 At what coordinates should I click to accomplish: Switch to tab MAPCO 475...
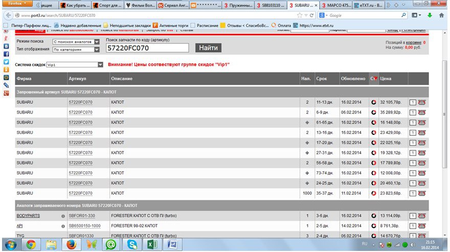point(336,5)
